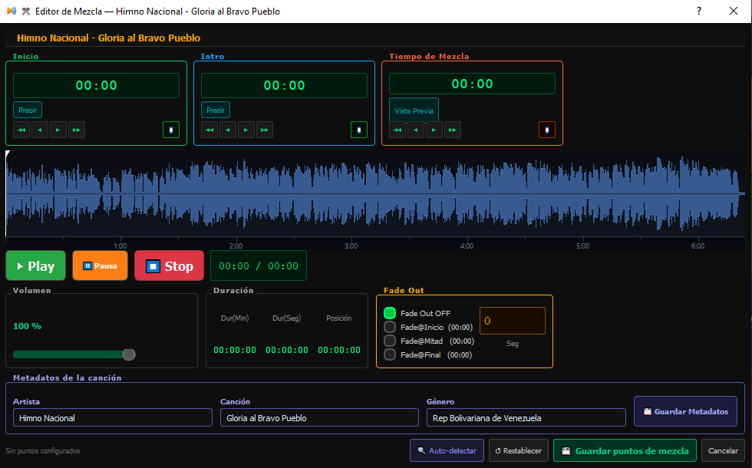Click the Vista Previa button
Viewport: 752px width, 468px height.
tap(414, 110)
